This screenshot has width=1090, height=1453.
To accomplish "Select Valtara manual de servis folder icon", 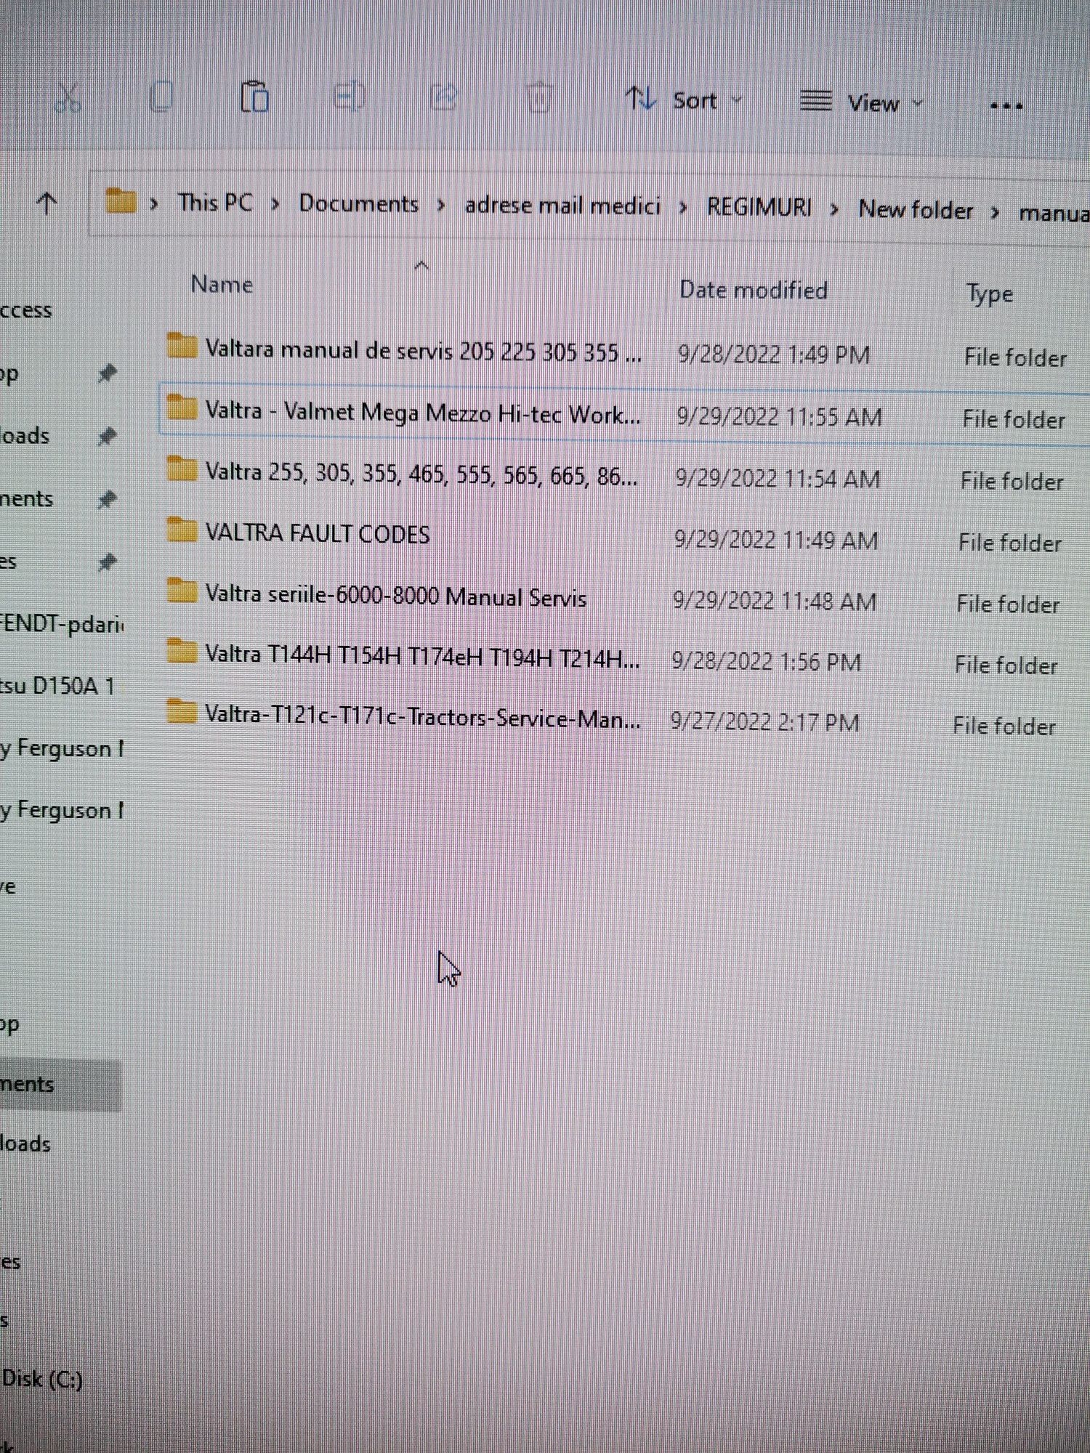I will click(181, 345).
